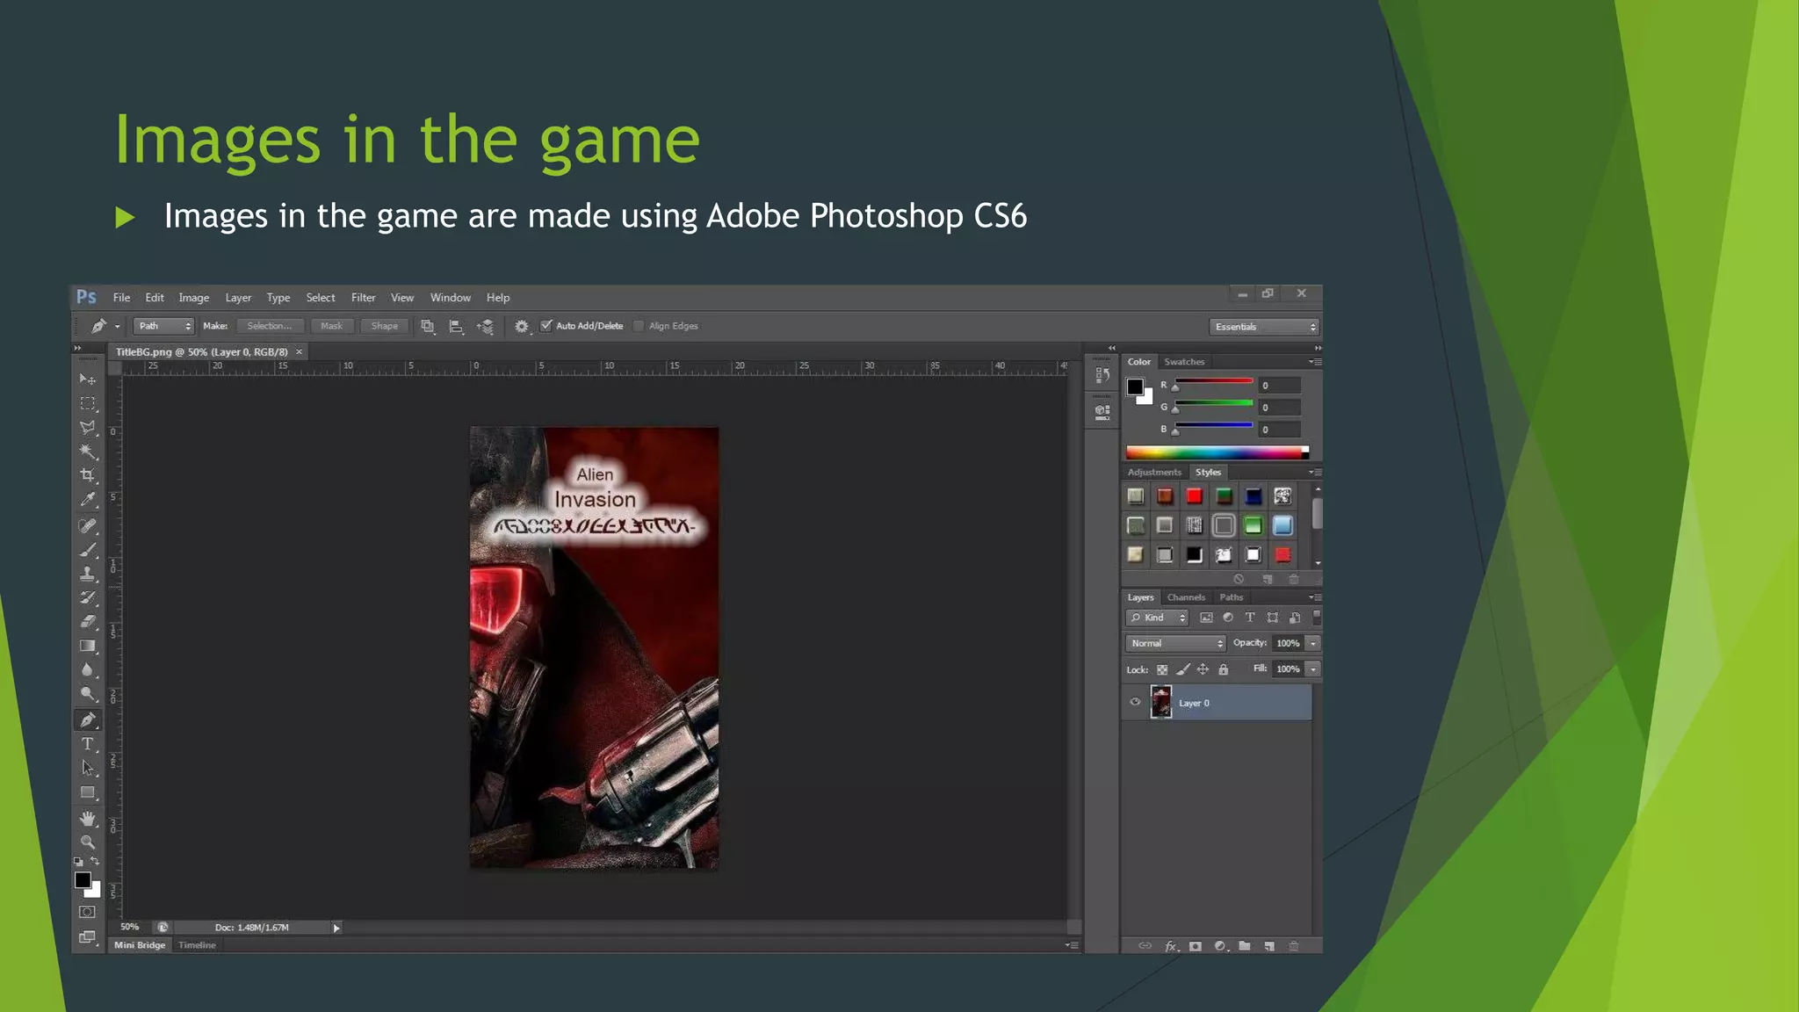Switch to the Adjustments tab
Screen dimensions: 1799x1012
click(x=1154, y=473)
